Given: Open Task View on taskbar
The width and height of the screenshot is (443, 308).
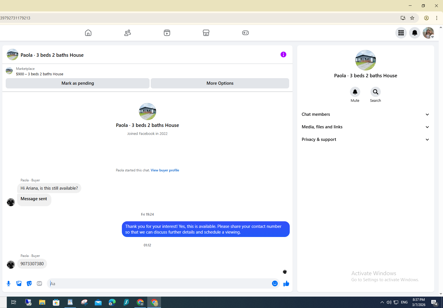Looking at the screenshot, I should [x=13, y=302].
